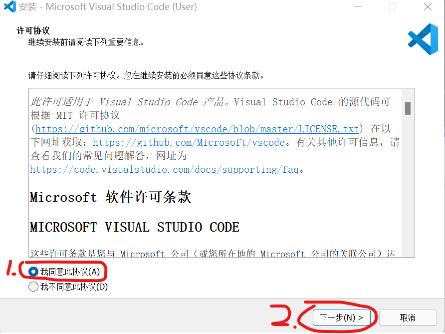Click the license text scrollbar thumb
This screenshot has width=445, height=334.
coord(408,108)
